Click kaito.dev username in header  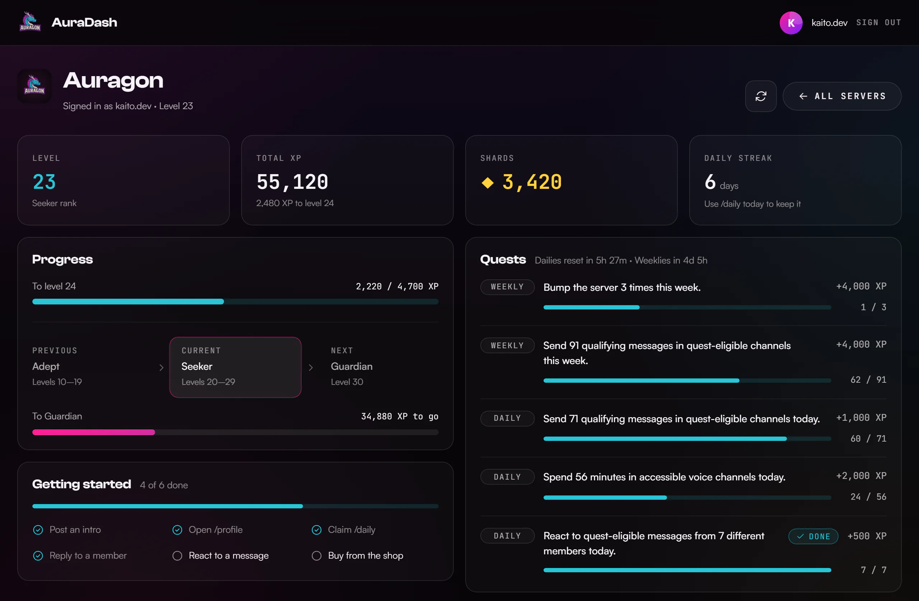[829, 23]
